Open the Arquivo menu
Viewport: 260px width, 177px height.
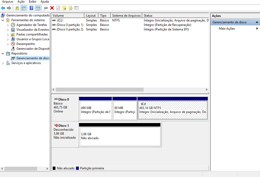click(8, 2)
